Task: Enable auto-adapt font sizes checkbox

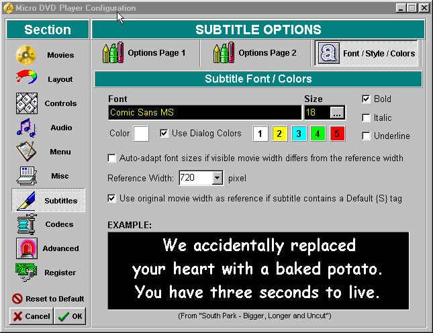Action: (112, 158)
